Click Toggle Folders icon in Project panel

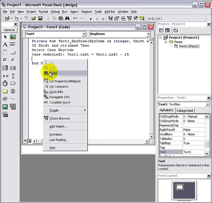click(x=176, y=30)
